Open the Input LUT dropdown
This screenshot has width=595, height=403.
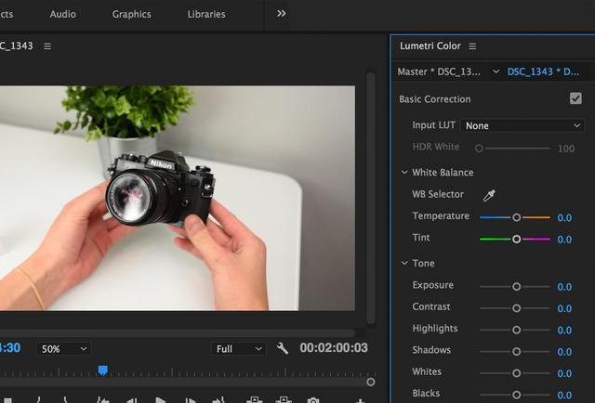pyautogui.click(x=522, y=125)
